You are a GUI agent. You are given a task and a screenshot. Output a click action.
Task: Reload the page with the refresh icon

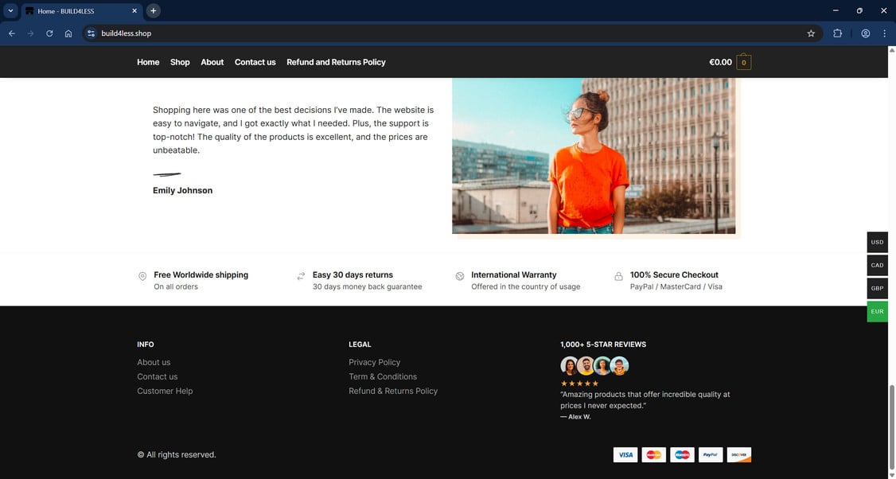coord(49,33)
